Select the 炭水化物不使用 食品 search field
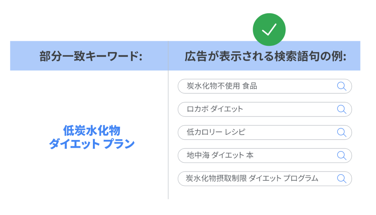376x215 pixels. (x=265, y=86)
